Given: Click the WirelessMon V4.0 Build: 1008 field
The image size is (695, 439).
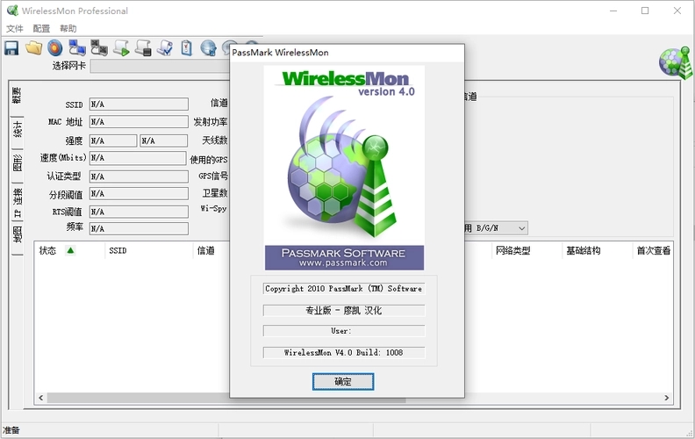Looking at the screenshot, I should tap(343, 353).
